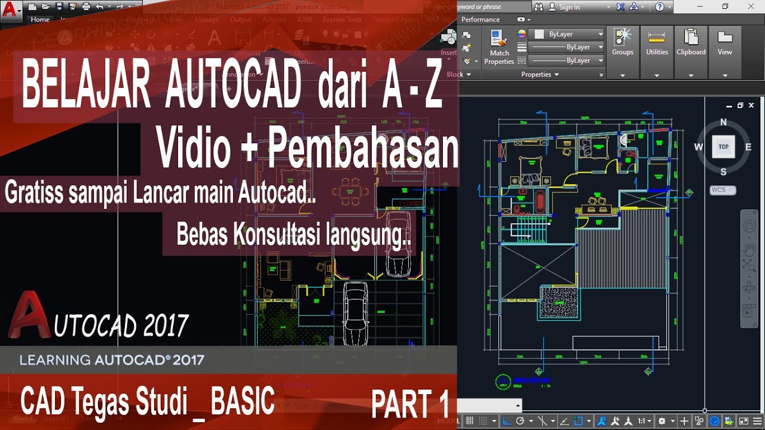Click Clean Screen status bar icon
Viewport: 765px width, 430px height.
point(743,421)
